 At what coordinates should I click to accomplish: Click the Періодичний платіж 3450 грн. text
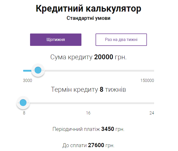coord(89,129)
